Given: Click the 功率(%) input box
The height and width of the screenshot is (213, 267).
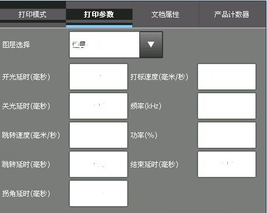Looking at the screenshot, I should [x=227, y=135].
